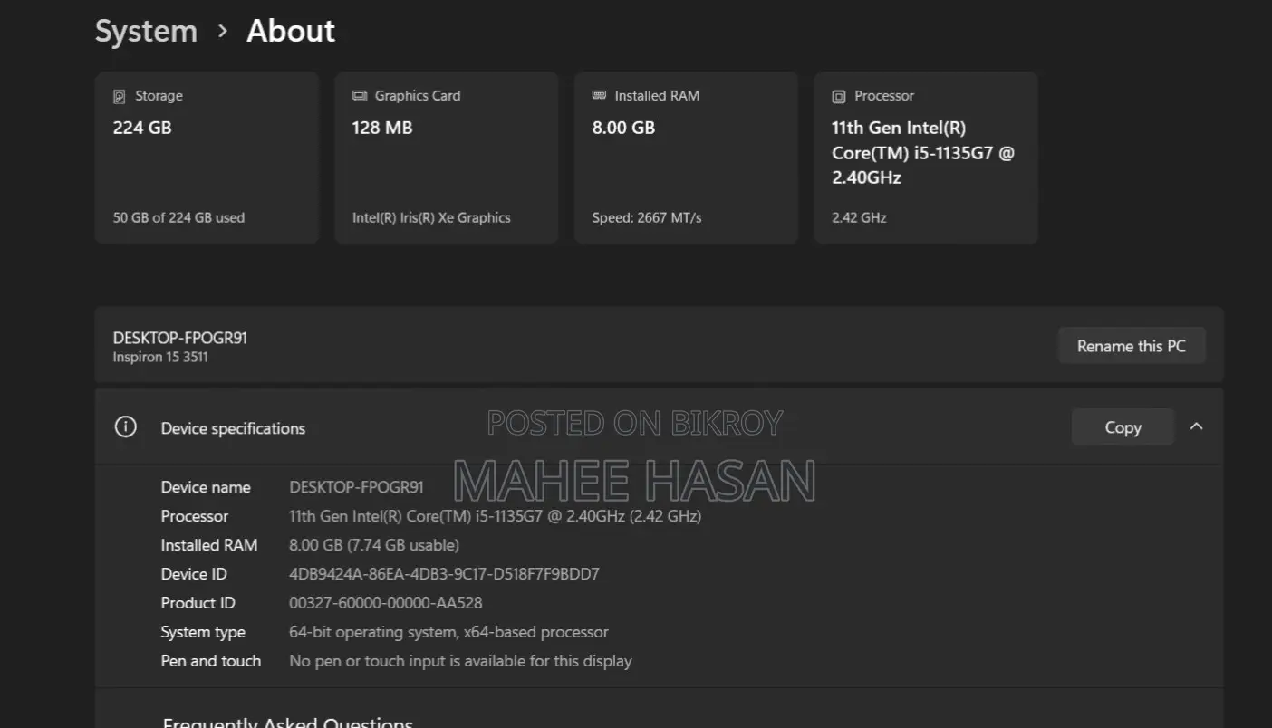
Task: Click the Product ID value 00327-60000-00000-AA528
Action: [x=386, y=603]
